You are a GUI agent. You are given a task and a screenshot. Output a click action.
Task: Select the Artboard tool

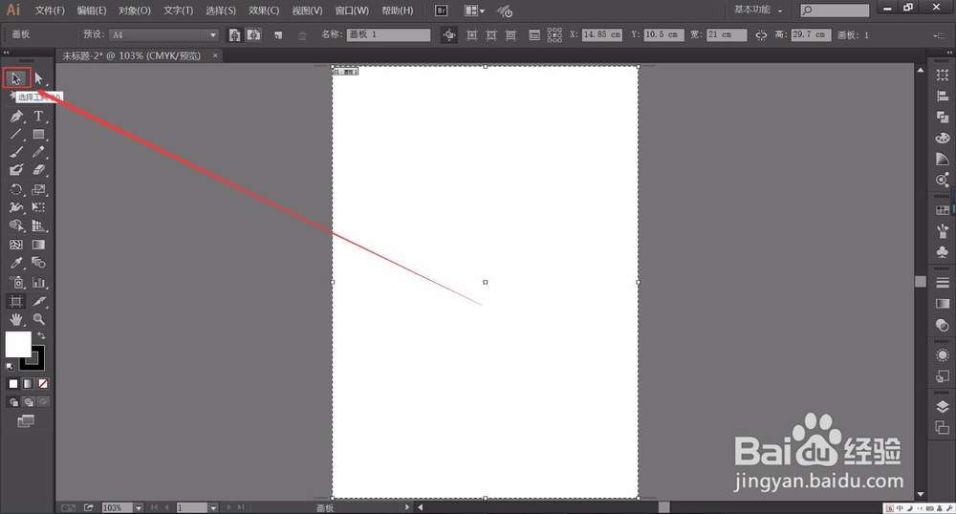(x=16, y=301)
